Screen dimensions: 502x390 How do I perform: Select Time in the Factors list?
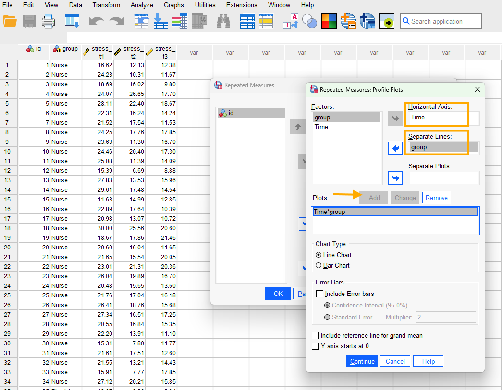(x=347, y=127)
